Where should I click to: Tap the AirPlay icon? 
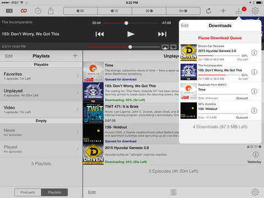click(x=165, y=47)
